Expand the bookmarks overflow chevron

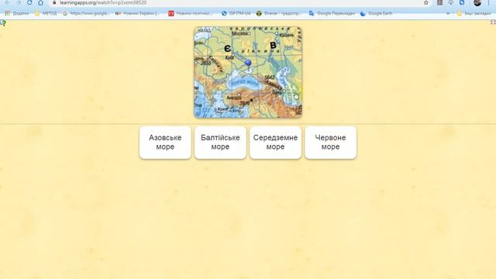(448, 13)
